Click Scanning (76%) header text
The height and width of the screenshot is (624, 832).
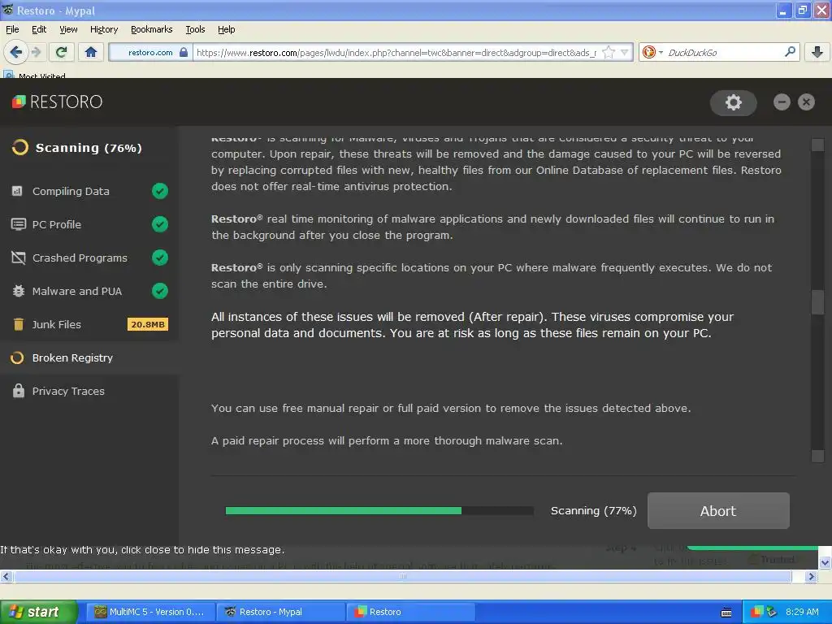89,148
